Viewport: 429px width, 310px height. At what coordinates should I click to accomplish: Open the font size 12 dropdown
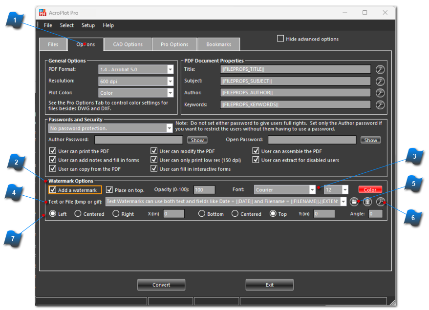coord(345,190)
